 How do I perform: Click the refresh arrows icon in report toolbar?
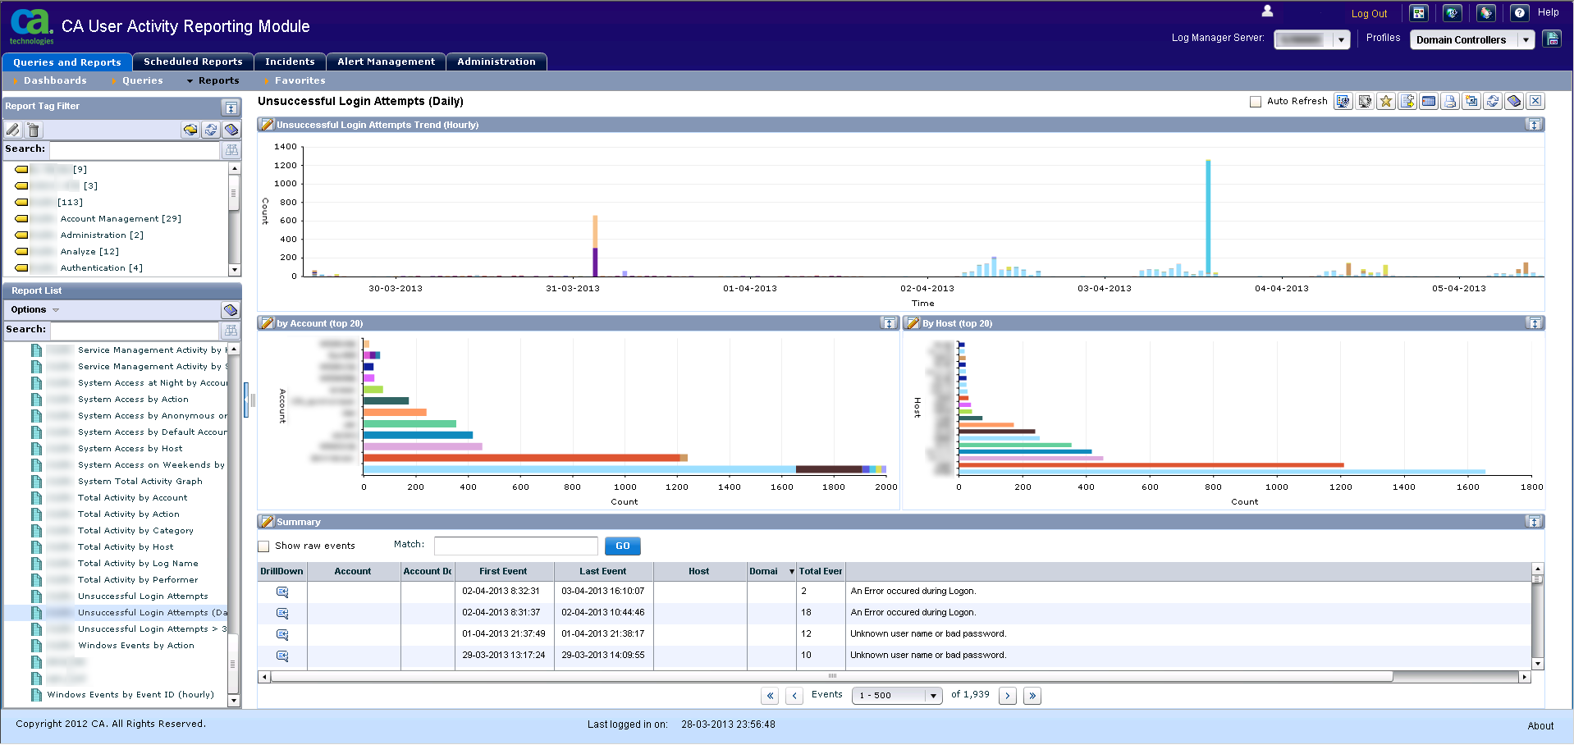[x=1493, y=101]
